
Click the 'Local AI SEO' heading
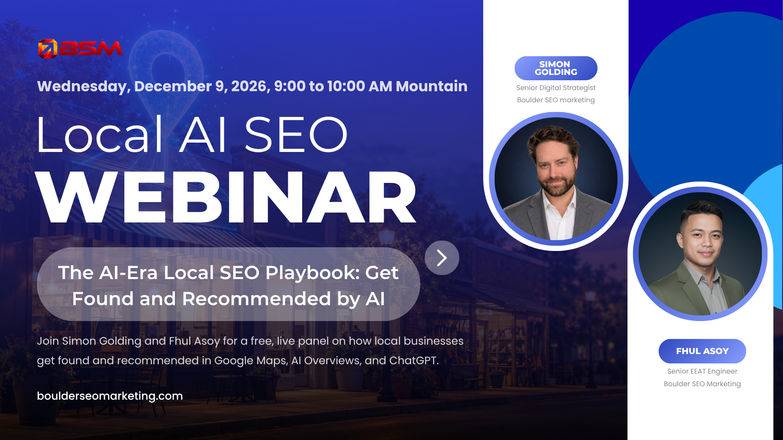click(x=192, y=134)
